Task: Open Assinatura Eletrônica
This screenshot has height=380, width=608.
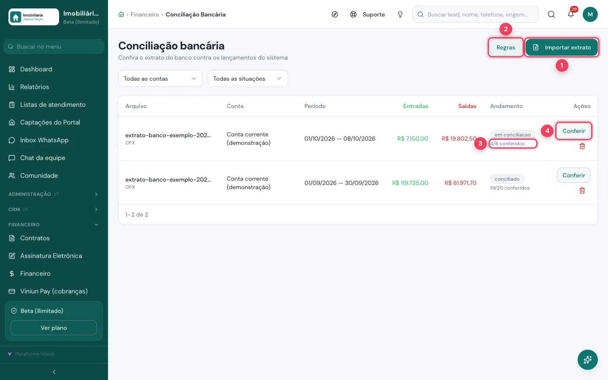Action: 54,256
